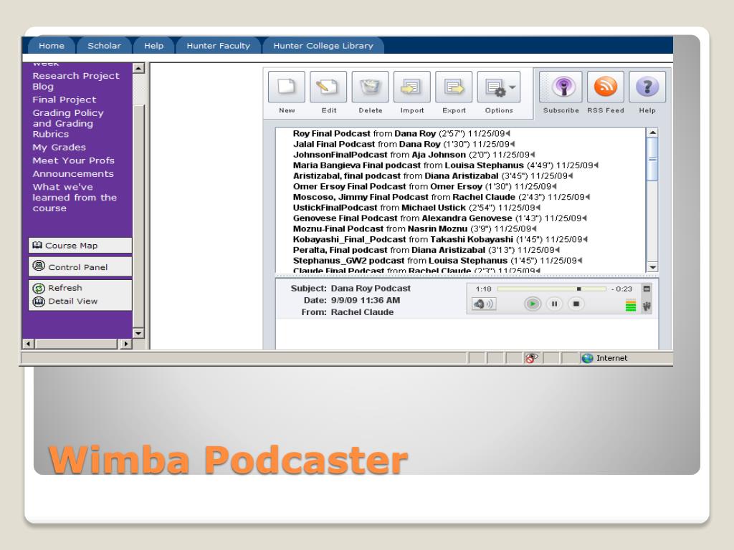Image resolution: width=734 pixels, height=550 pixels.
Task: Open Research Project Blog link
Action: click(x=76, y=81)
